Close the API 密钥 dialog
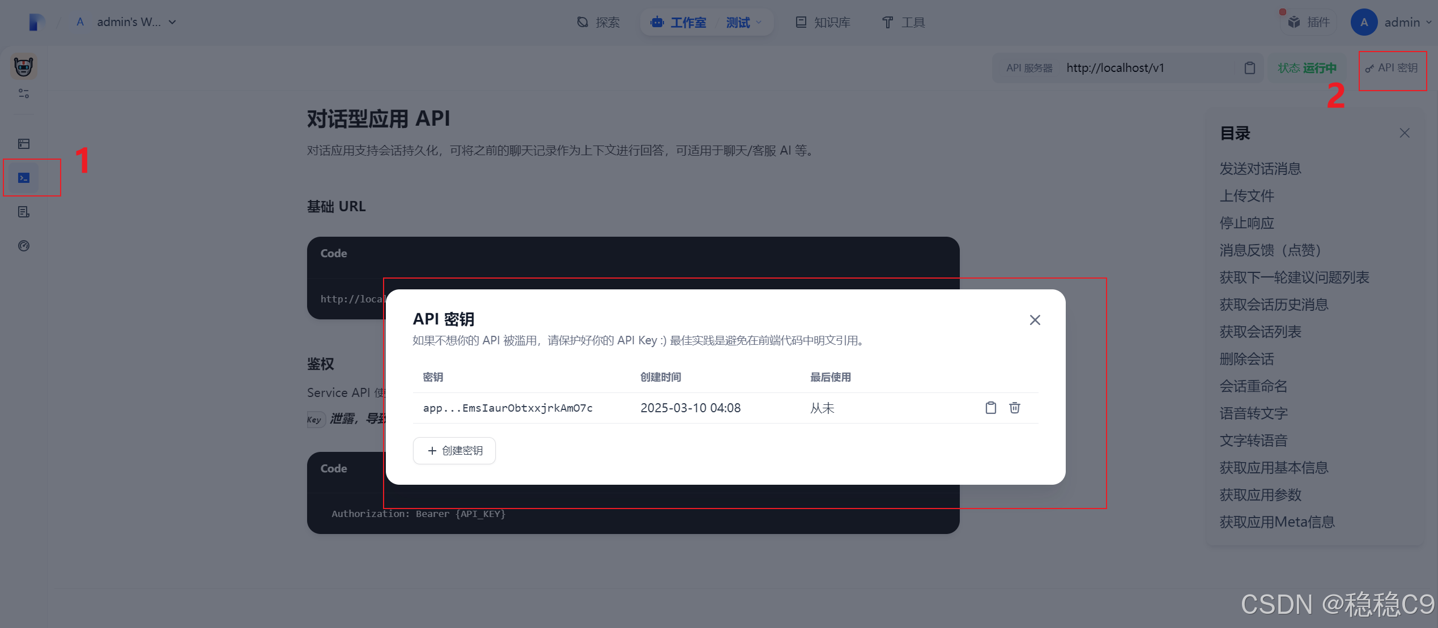The image size is (1438, 628). pyautogui.click(x=1035, y=320)
